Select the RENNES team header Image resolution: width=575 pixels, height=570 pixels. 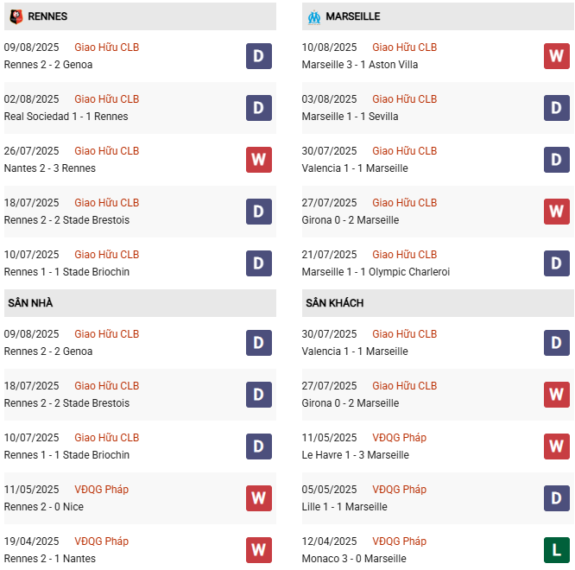47,16
